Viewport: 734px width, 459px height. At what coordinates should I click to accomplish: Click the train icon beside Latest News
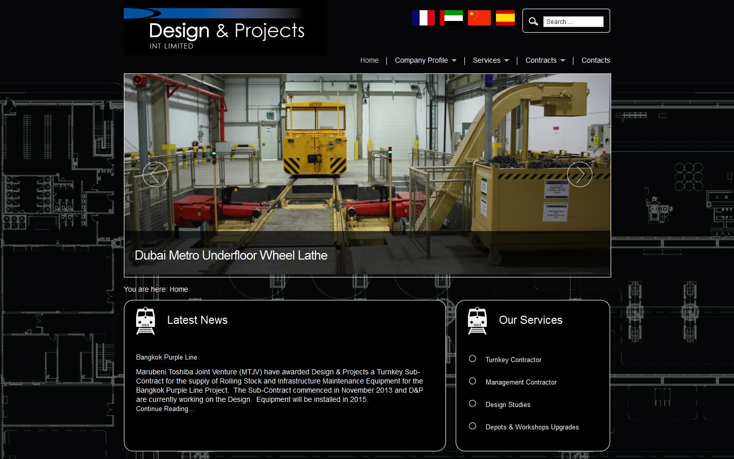(x=146, y=321)
